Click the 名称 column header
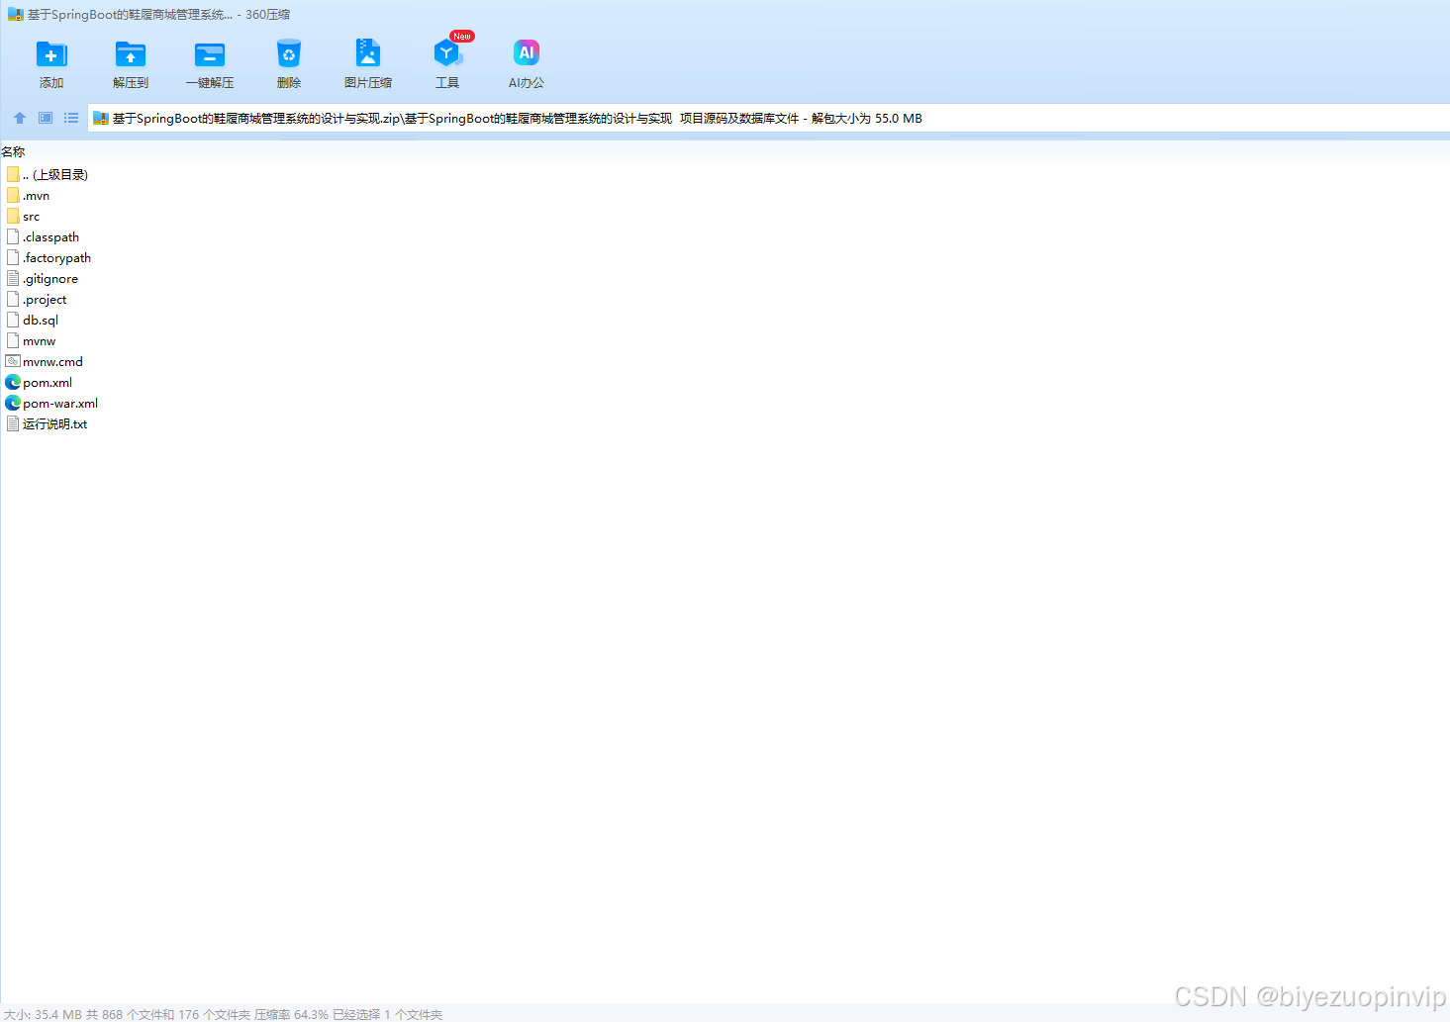Image resolution: width=1450 pixels, height=1022 pixels. [13, 152]
